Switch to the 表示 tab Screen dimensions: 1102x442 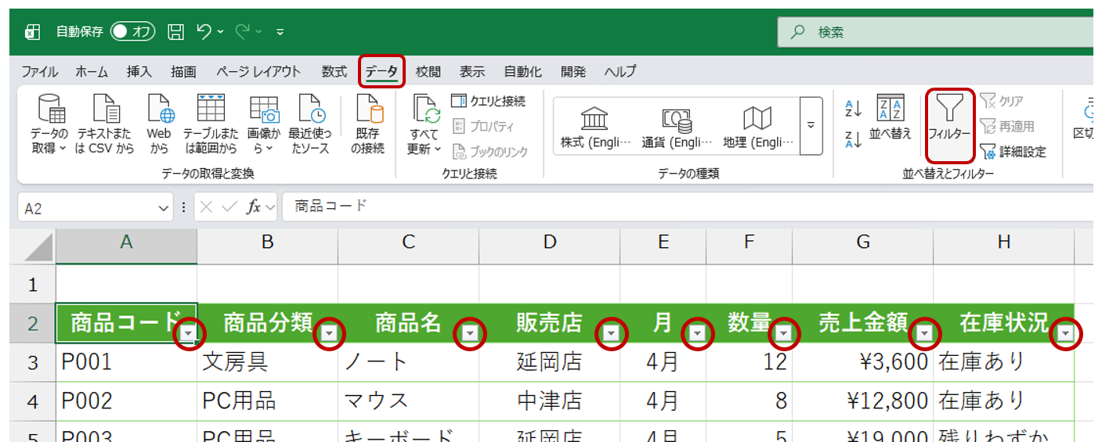click(472, 71)
